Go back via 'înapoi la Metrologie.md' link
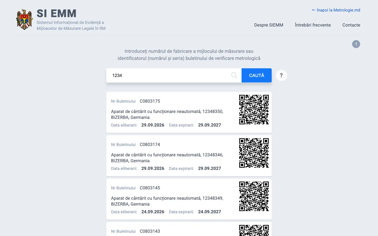The width and height of the screenshot is (378, 236). 336,10
